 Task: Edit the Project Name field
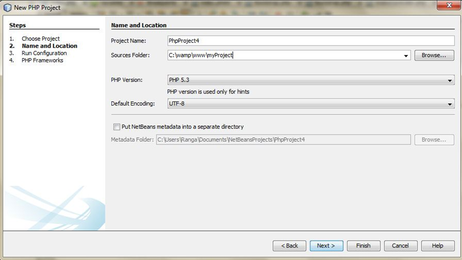[311, 41]
